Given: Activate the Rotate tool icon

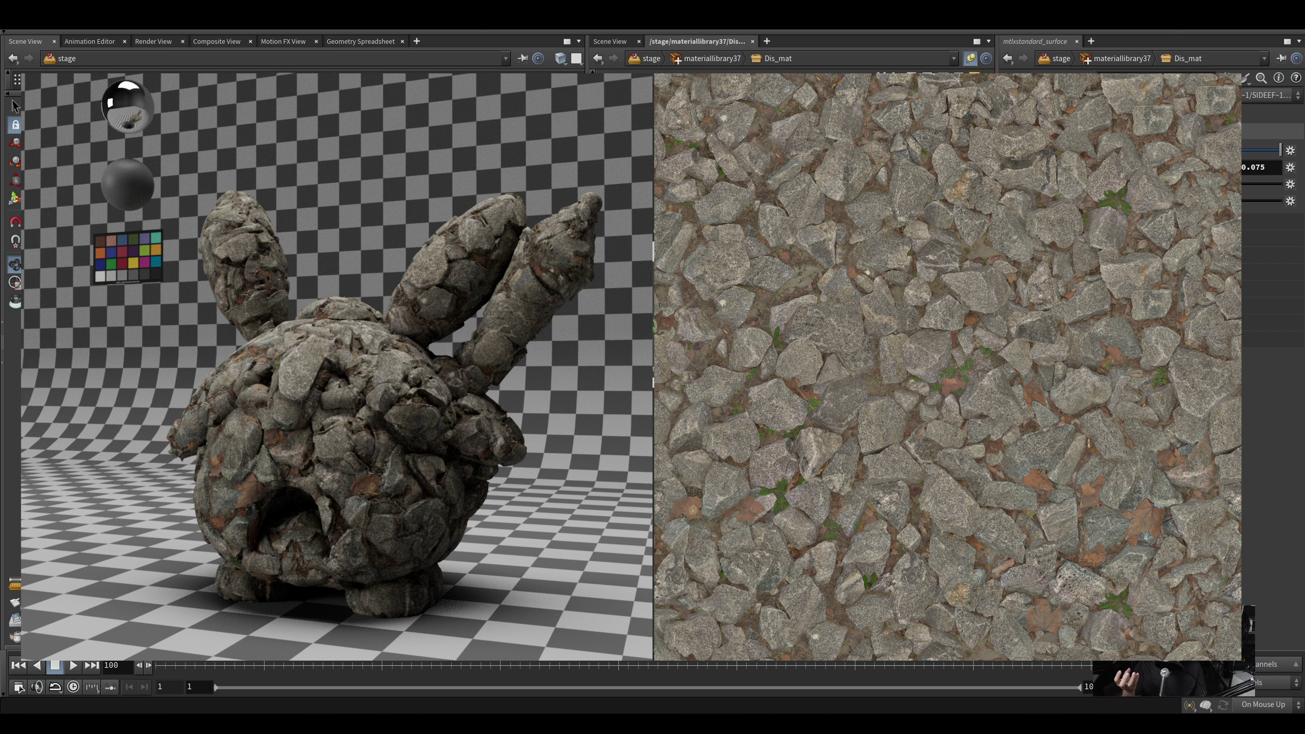Looking at the screenshot, I should 15,161.
